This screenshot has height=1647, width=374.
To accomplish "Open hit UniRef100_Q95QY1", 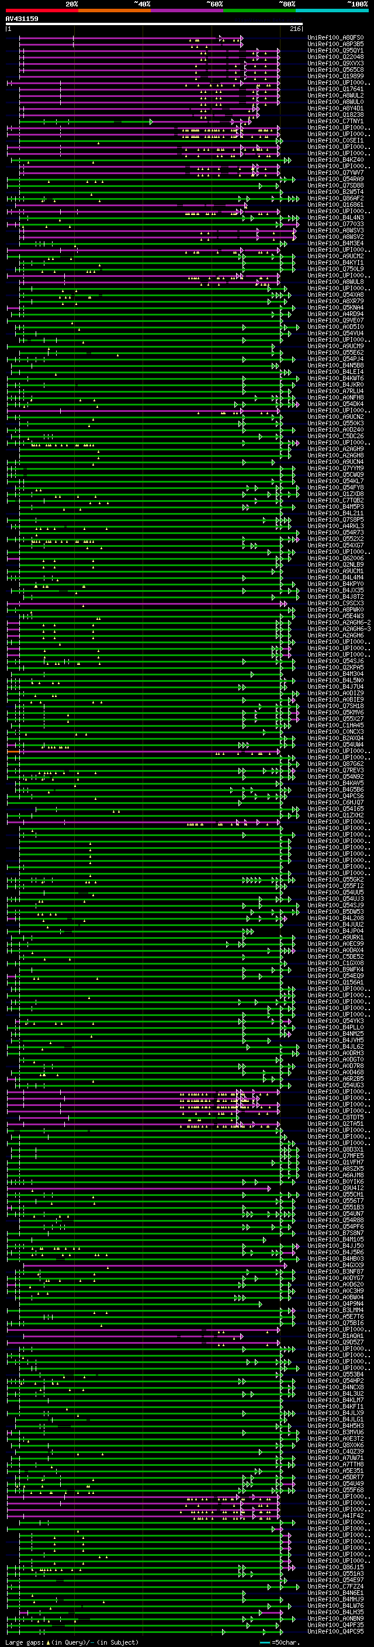I will [x=335, y=50].
